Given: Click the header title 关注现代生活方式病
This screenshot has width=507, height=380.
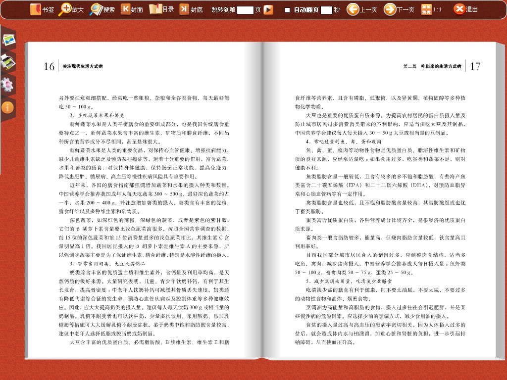Looking at the screenshot, I should pyautogui.click(x=83, y=66).
